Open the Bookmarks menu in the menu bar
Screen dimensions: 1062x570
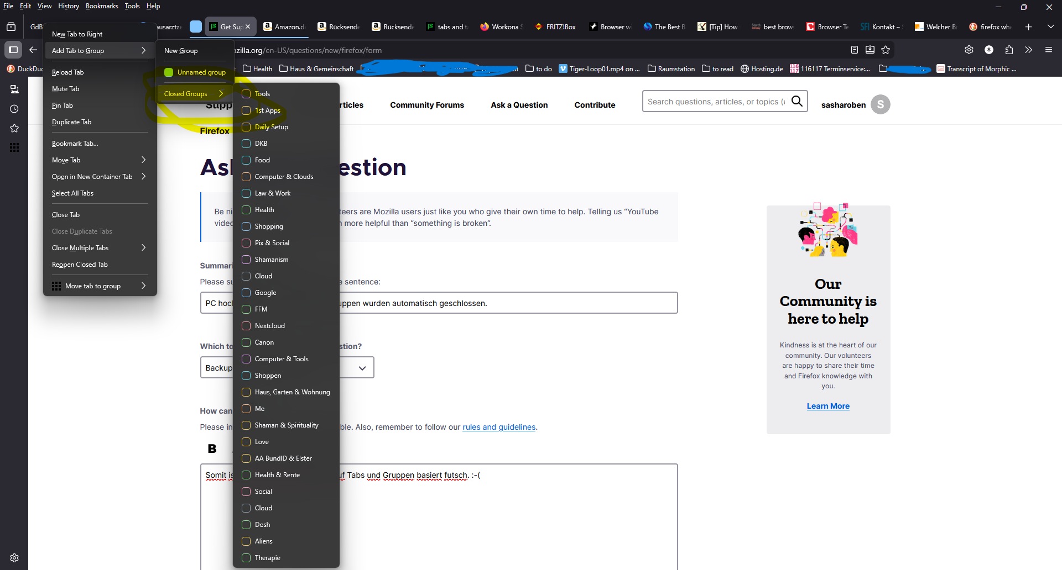[x=102, y=6]
